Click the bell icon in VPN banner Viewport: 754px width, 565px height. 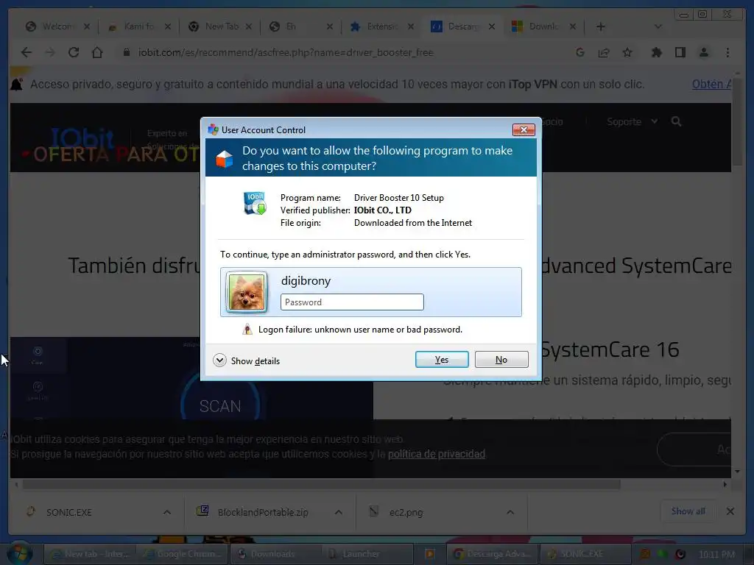[x=17, y=85]
